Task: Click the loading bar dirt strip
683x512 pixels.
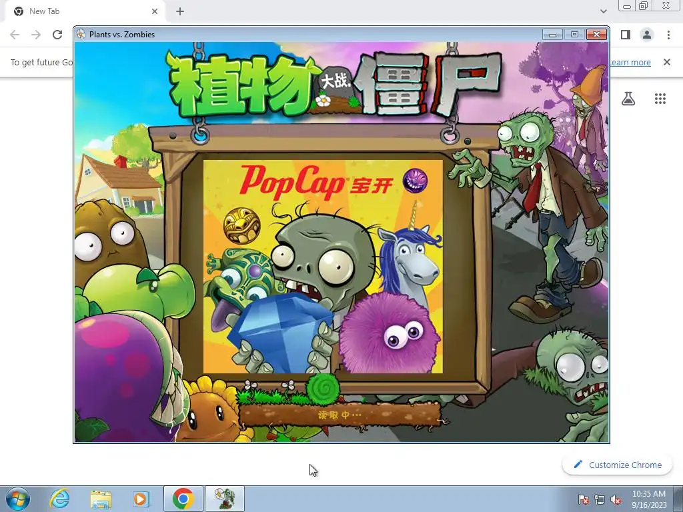Action: click(x=339, y=415)
